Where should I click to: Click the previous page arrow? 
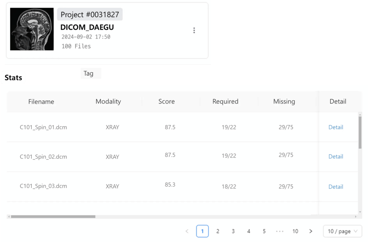[x=187, y=231]
